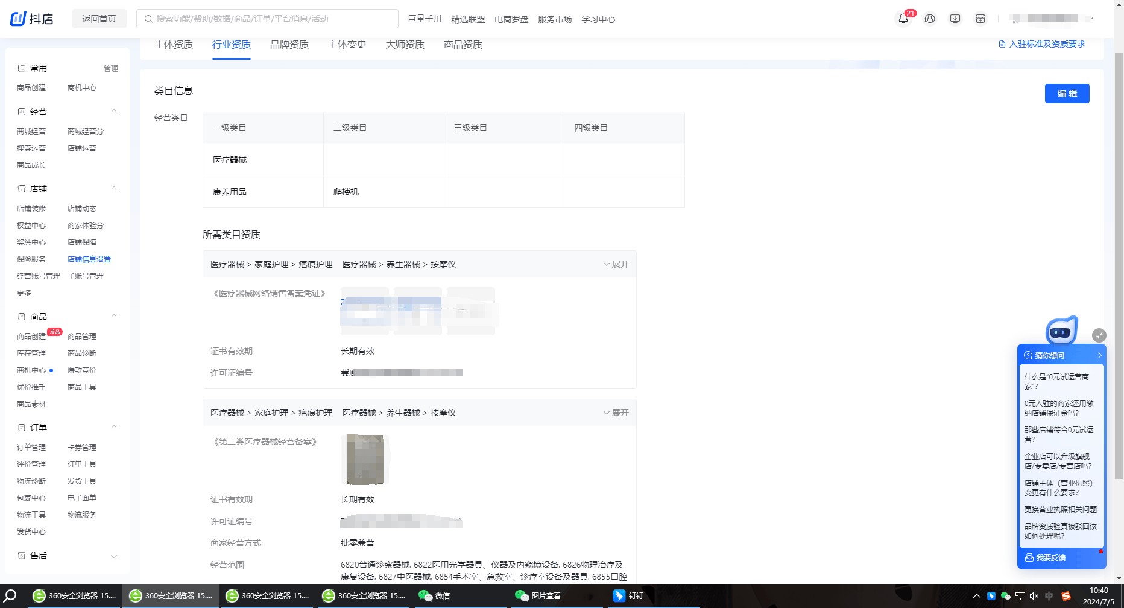Open 巨量千川 in top navigation
Screen dimensions: 1124x608
click(x=425, y=19)
